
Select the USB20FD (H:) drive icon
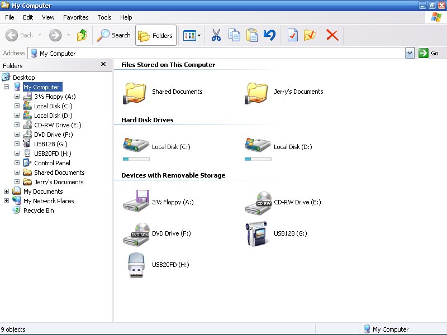point(136,265)
